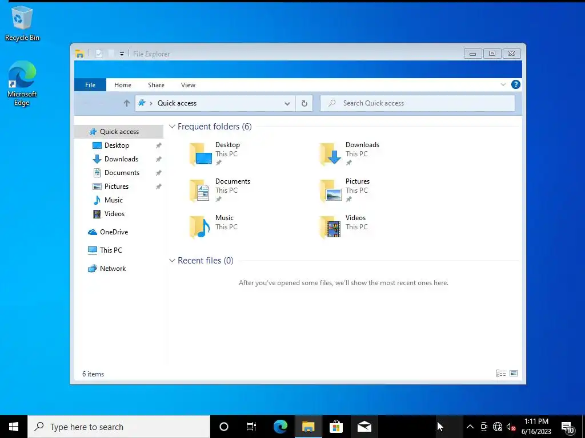
Task: Select Desktop in navigation pane
Action: (117, 145)
